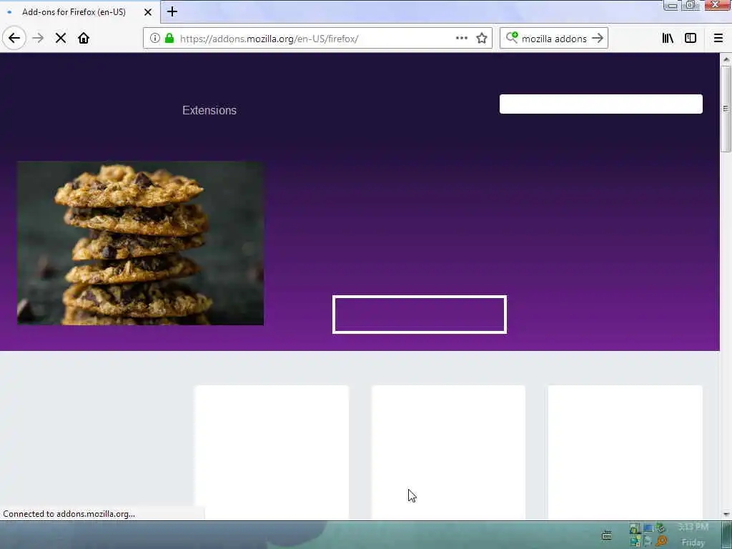
Task: Submit the mozilla addons search arrow
Action: tap(598, 39)
